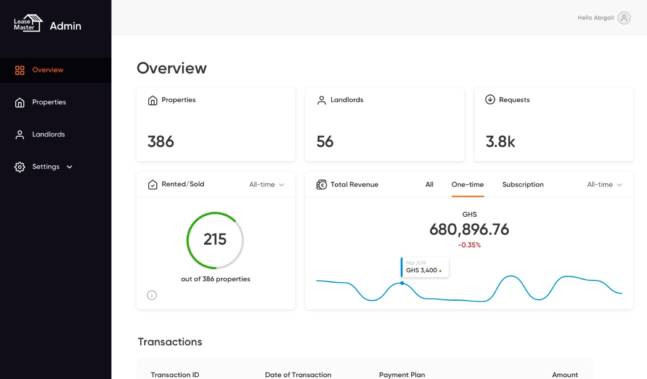Click the Properties house icon in sidebar

pos(20,102)
